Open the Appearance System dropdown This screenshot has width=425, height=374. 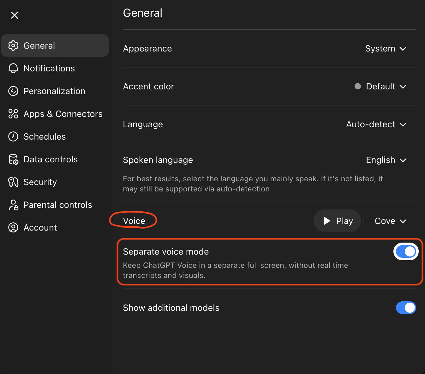click(x=386, y=49)
